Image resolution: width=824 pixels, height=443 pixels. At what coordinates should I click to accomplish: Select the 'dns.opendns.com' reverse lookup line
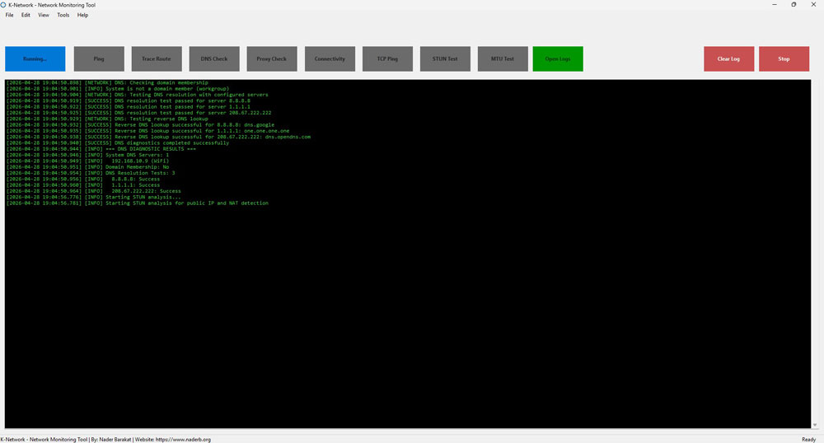(158, 137)
